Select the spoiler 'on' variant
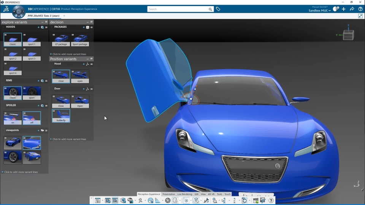The image size is (365, 205). click(x=13, y=118)
